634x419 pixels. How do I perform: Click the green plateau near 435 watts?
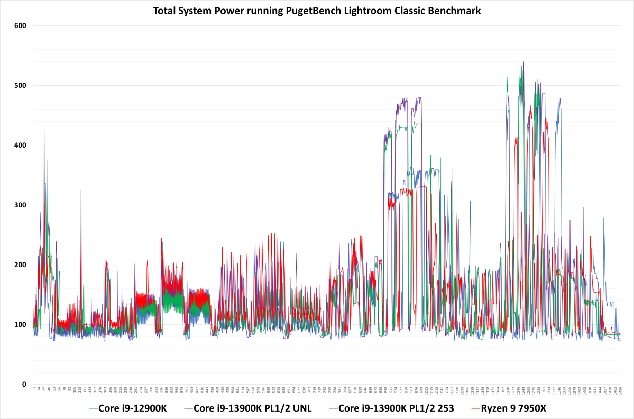coord(419,124)
